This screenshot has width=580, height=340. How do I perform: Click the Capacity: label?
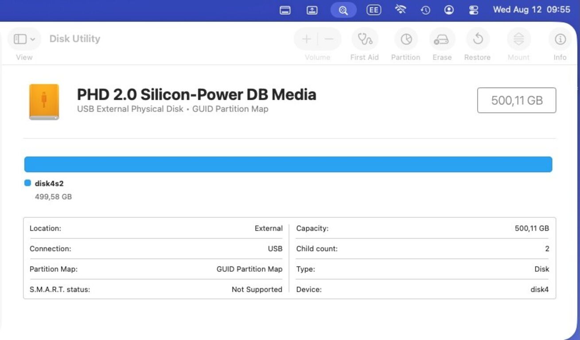click(x=312, y=228)
